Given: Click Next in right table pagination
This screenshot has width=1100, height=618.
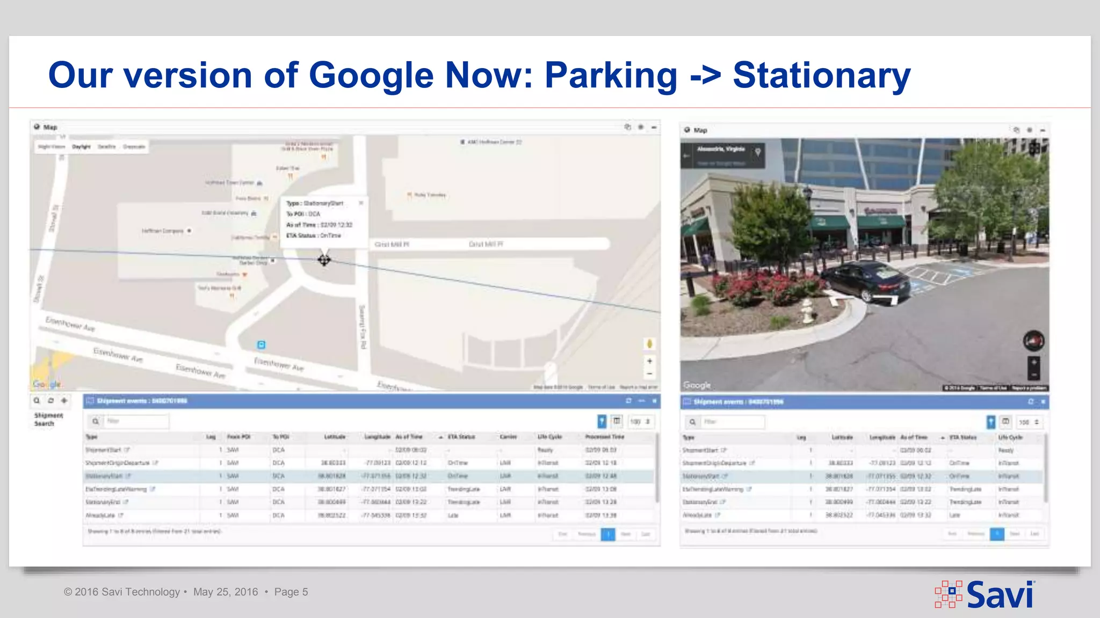Looking at the screenshot, I should [1015, 534].
